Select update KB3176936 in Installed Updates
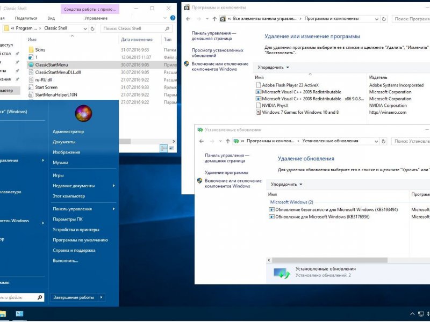The width and height of the screenshot is (430, 322). tap(319, 217)
